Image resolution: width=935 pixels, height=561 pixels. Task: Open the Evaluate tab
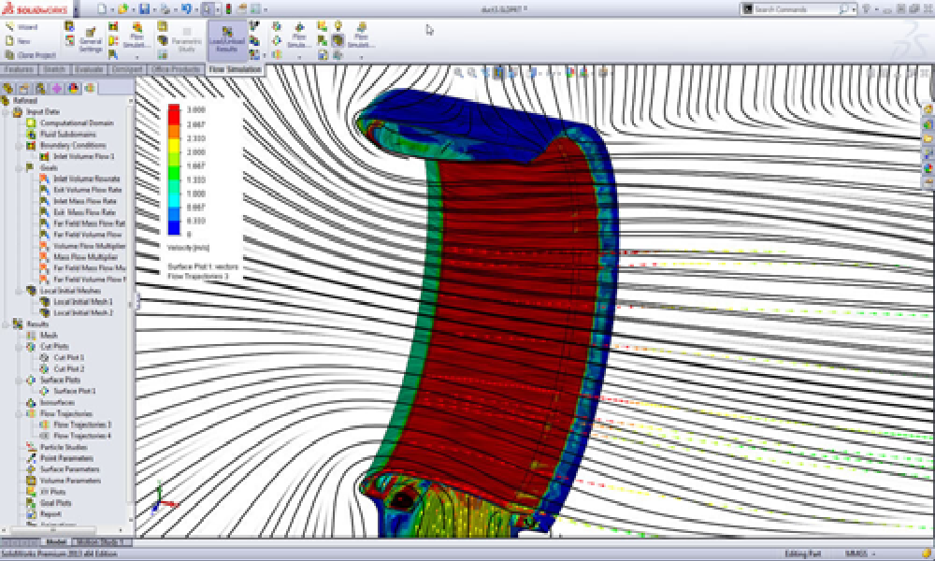[x=87, y=68]
